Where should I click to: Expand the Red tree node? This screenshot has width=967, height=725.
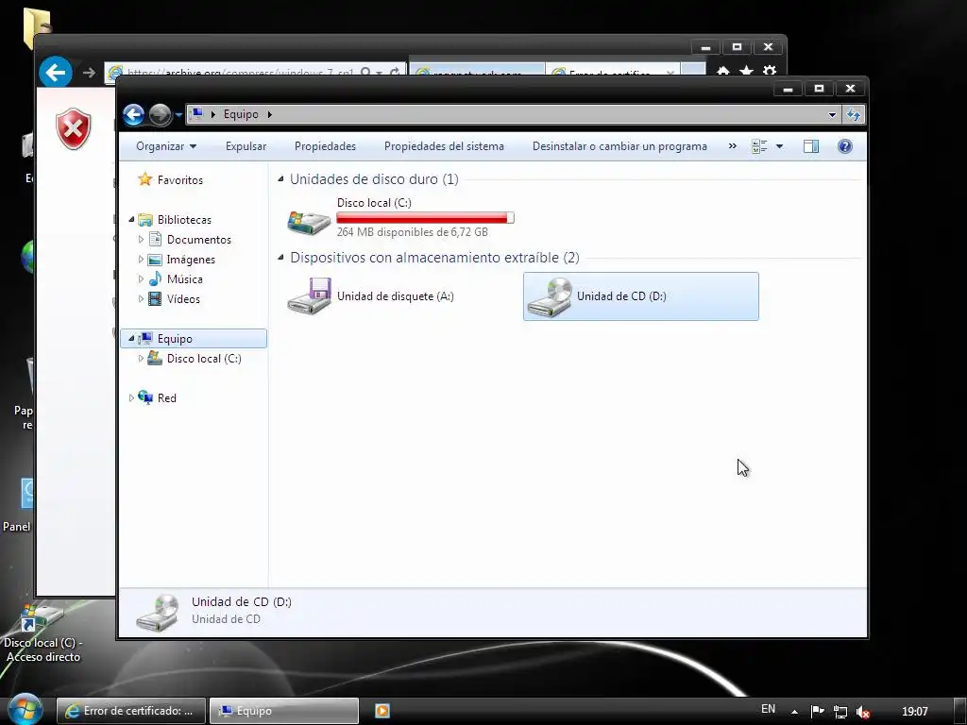click(x=131, y=397)
